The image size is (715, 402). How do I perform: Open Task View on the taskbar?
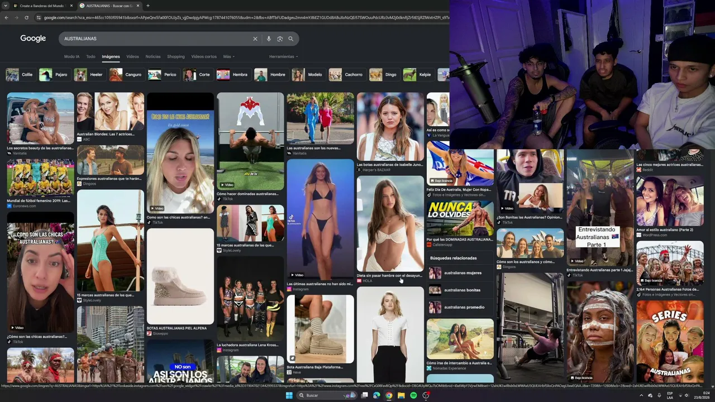pyautogui.click(x=364, y=395)
